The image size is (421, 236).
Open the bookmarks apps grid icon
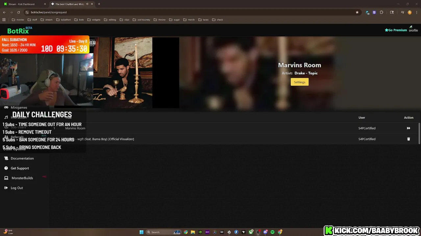[4, 20]
